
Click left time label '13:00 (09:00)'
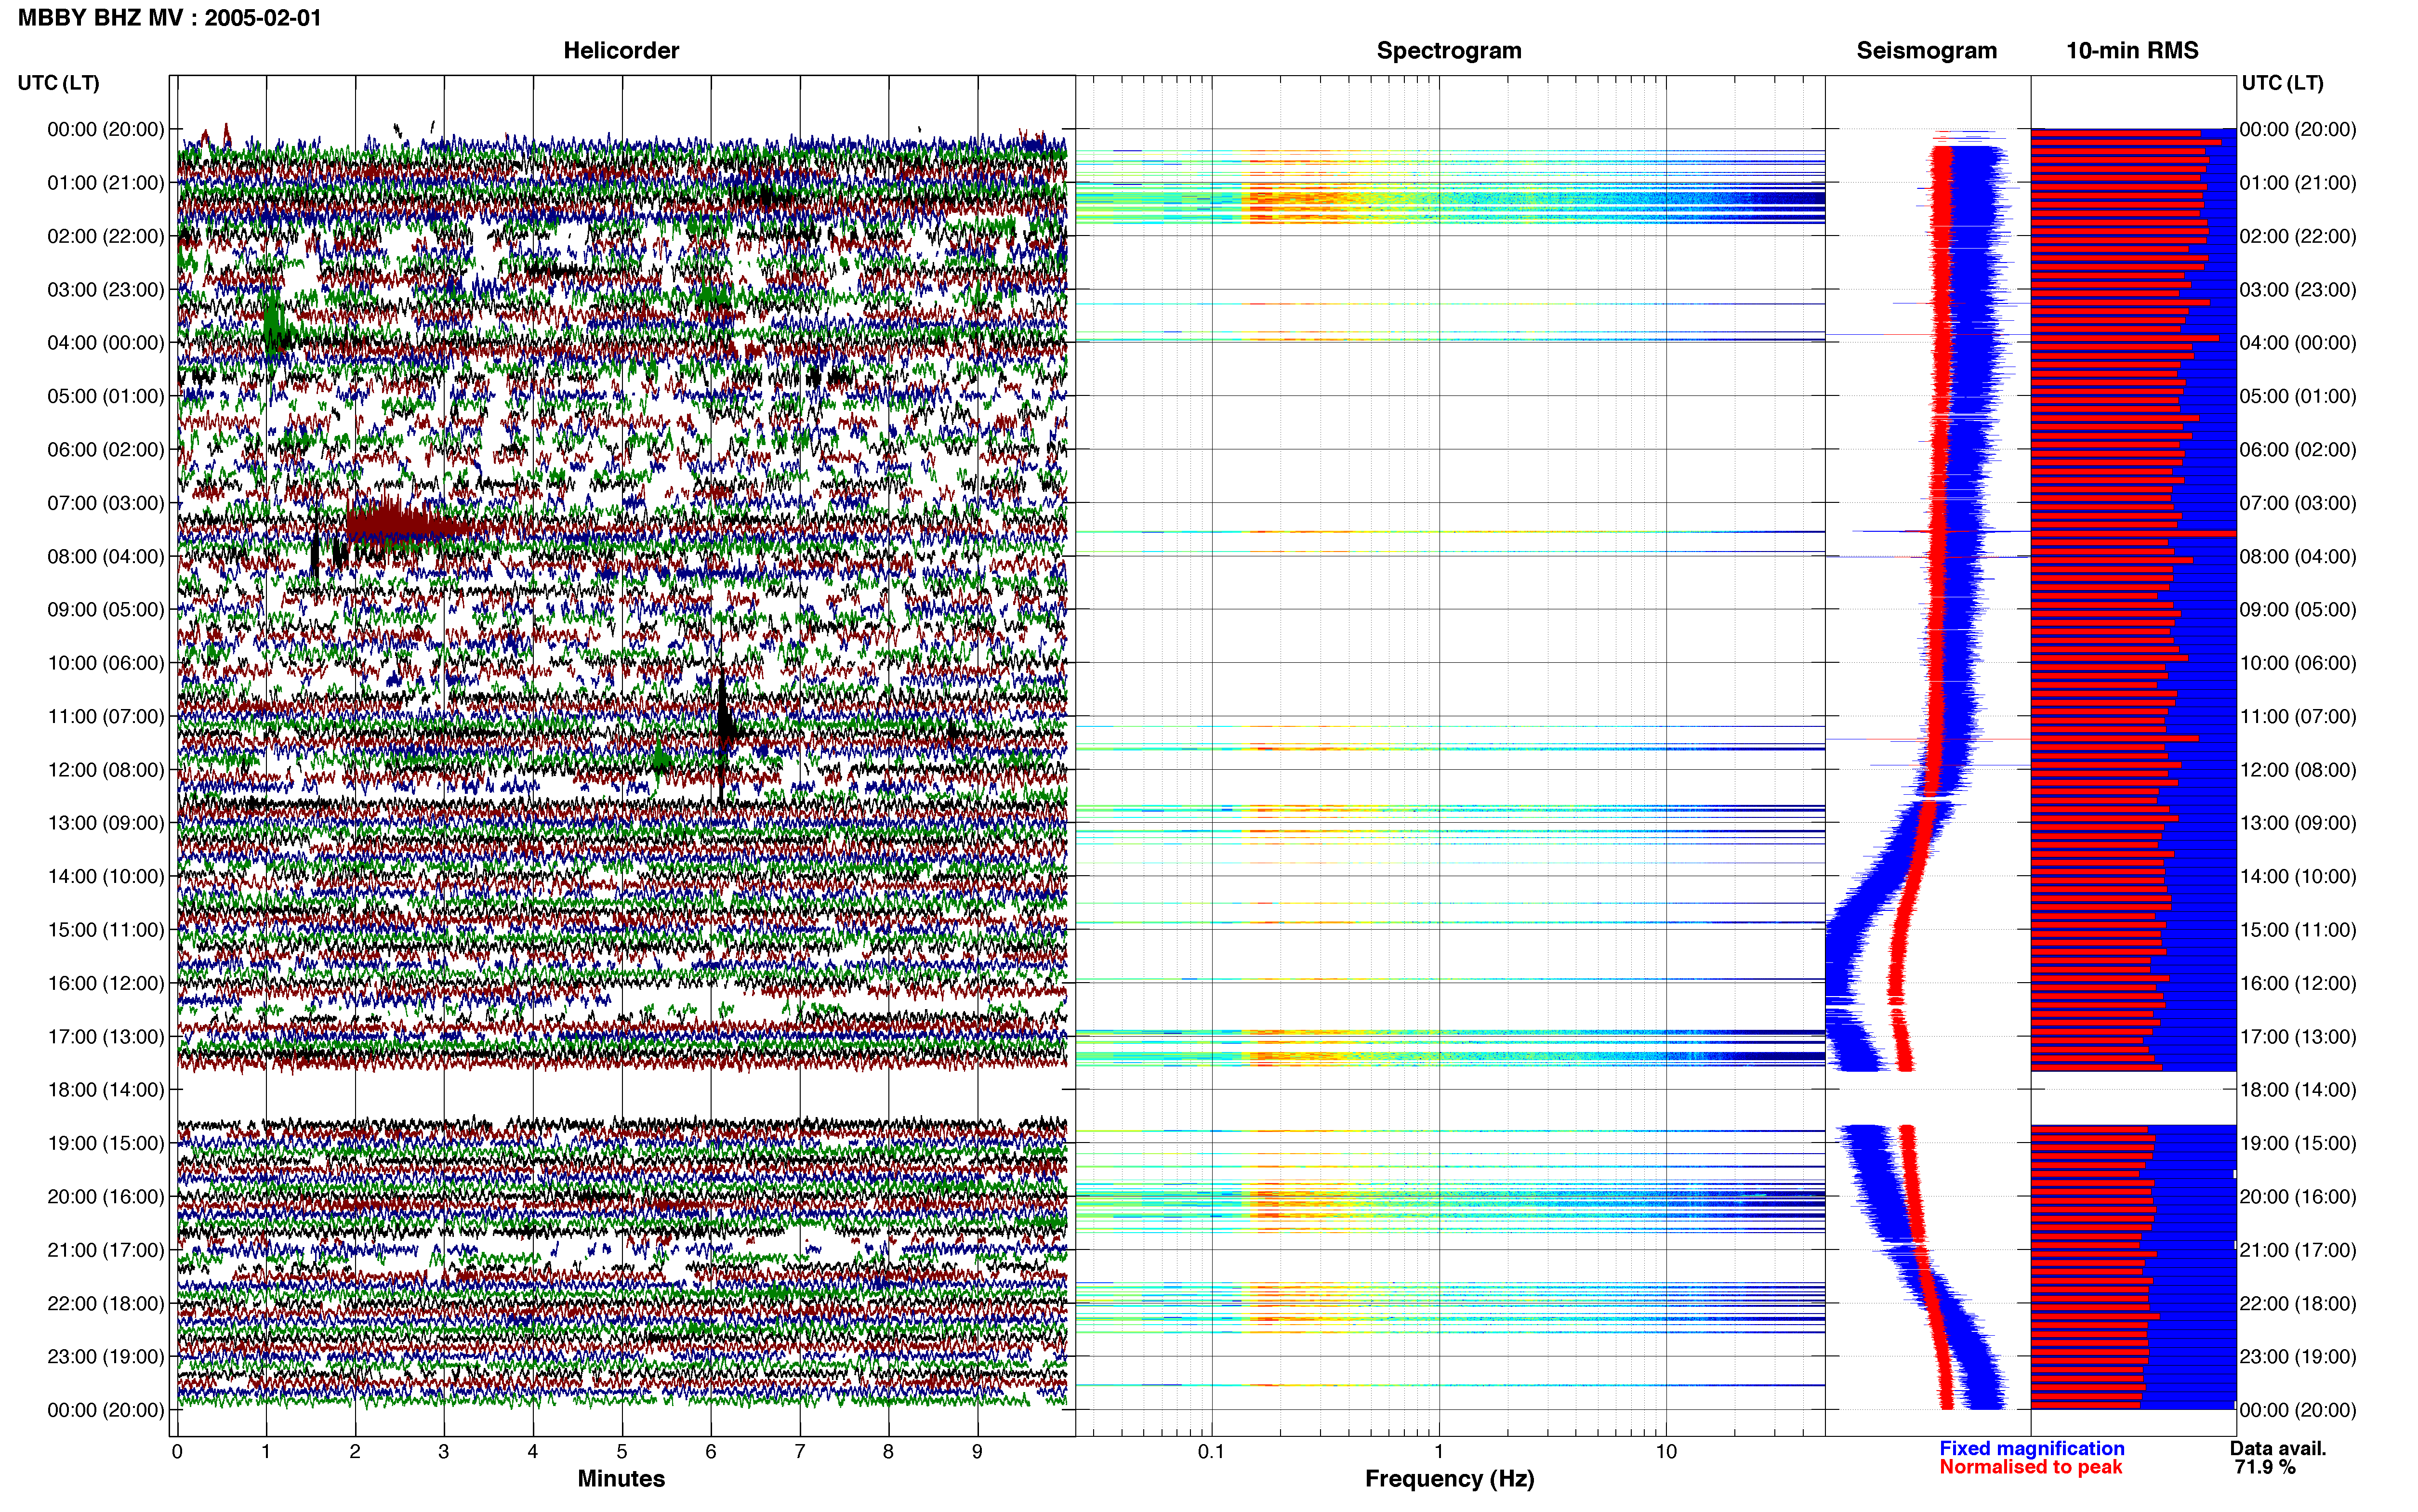[x=106, y=823]
